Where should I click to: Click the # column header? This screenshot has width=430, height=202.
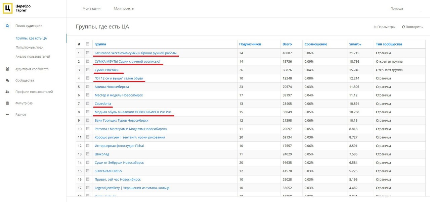[x=79, y=44]
